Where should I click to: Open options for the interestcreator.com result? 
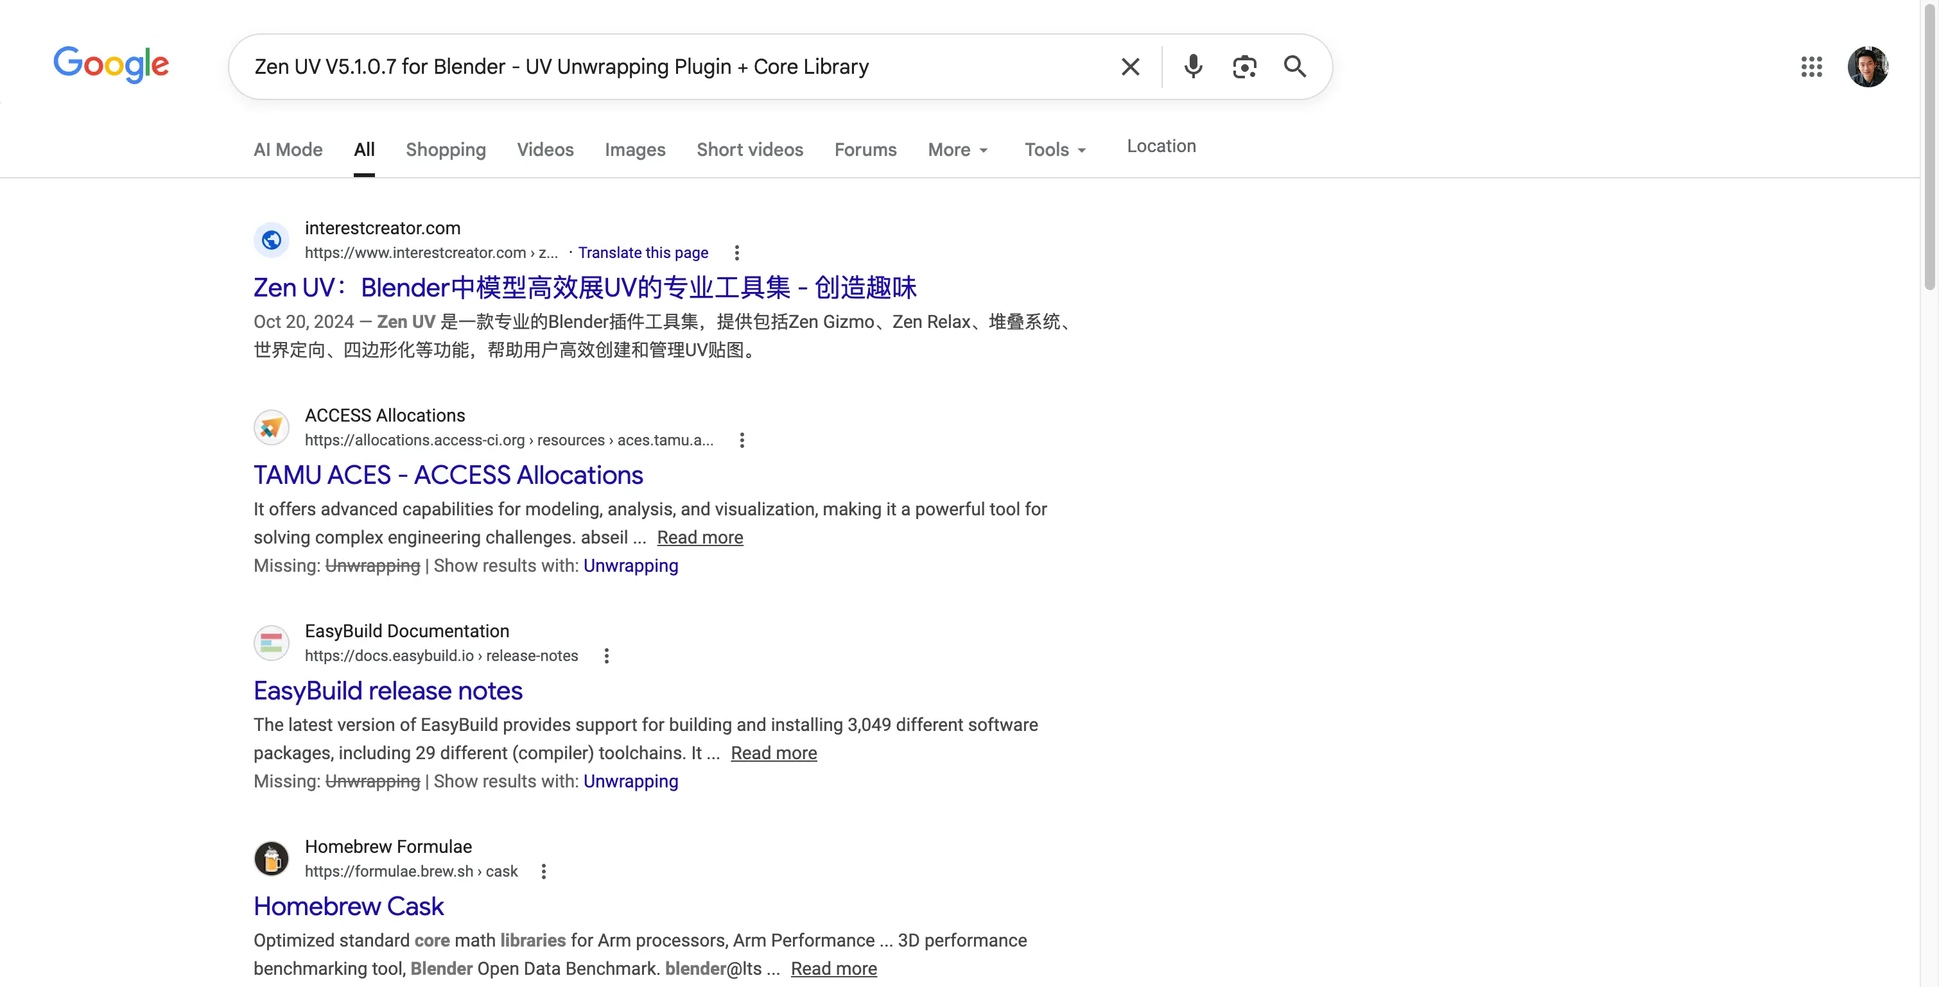tap(737, 253)
